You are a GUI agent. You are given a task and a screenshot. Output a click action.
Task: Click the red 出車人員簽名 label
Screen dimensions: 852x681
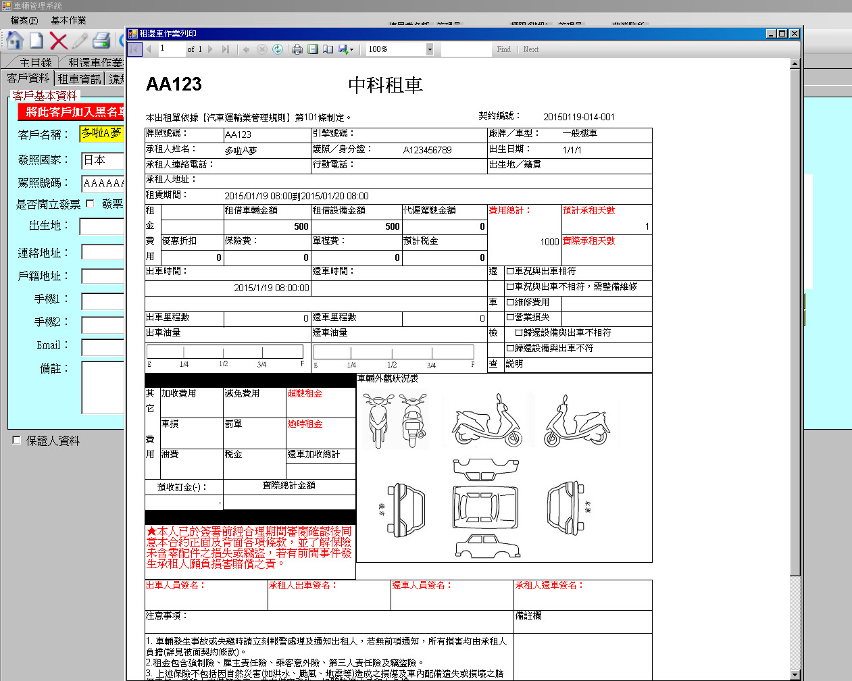[175, 585]
